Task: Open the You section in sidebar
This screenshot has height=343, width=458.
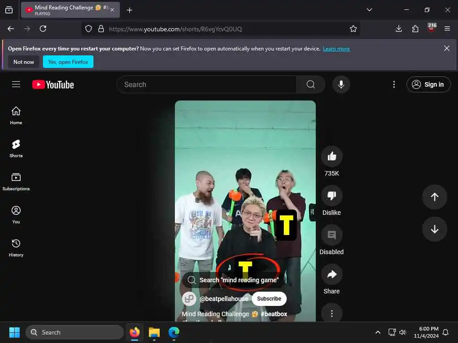Action: 16,215
